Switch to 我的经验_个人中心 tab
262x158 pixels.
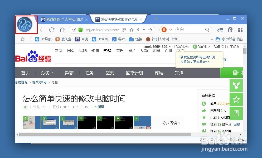65,20
